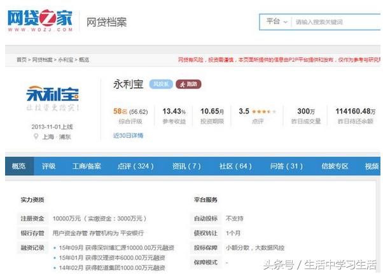Open 永利宝 breadcrumb link
Viewport: 383px width, 274px height.
pos(66,60)
